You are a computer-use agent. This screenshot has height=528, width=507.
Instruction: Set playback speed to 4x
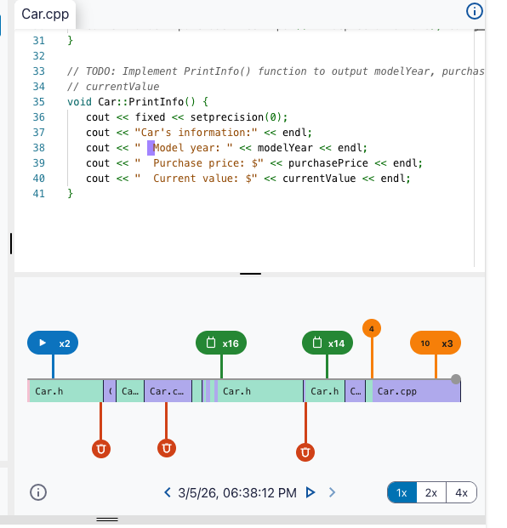pos(461,492)
